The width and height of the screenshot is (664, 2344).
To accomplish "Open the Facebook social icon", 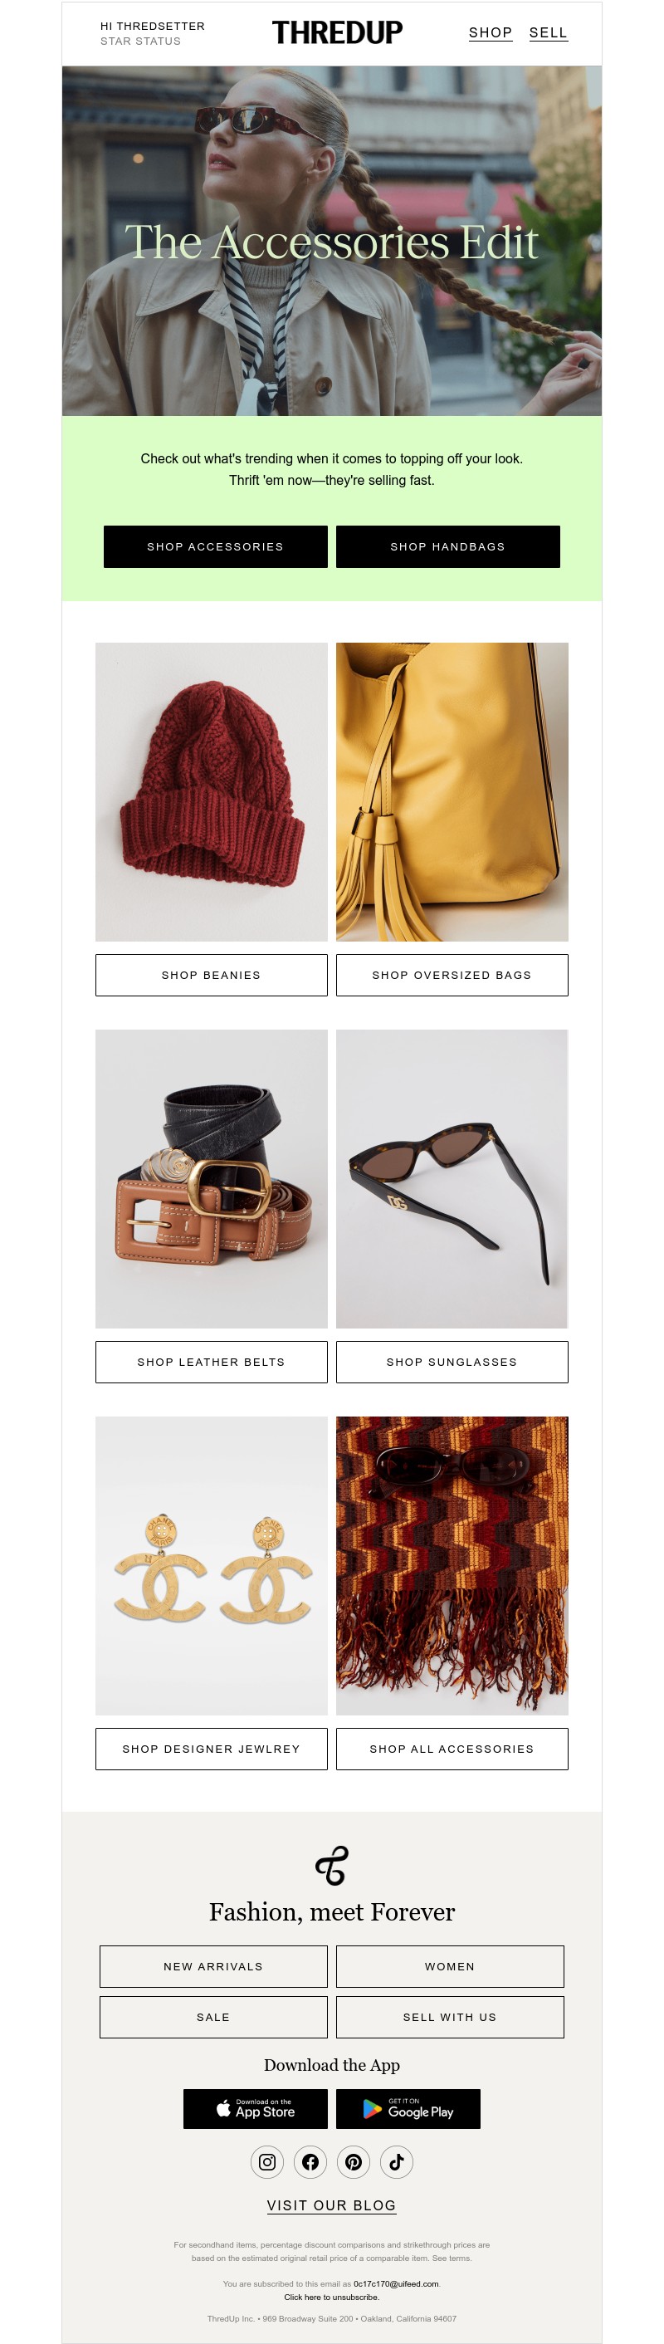I will pos(310,2162).
